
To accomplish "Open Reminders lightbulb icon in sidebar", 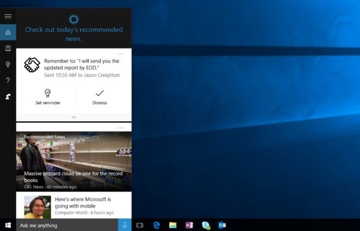I will pos(8,64).
